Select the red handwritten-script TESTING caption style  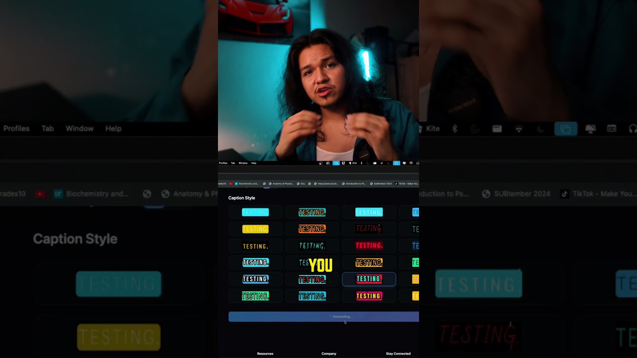click(x=369, y=229)
